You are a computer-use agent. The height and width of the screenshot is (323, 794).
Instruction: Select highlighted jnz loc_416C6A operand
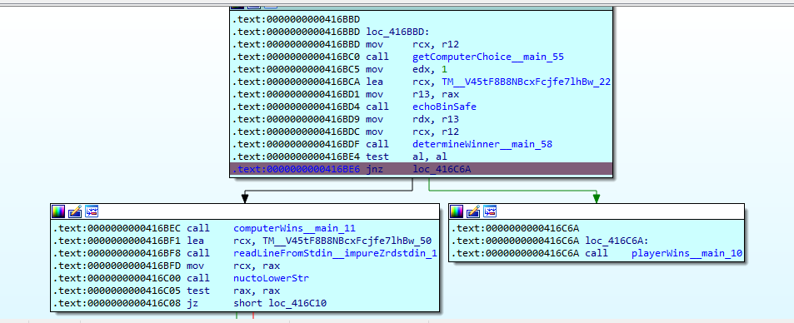(x=442, y=169)
